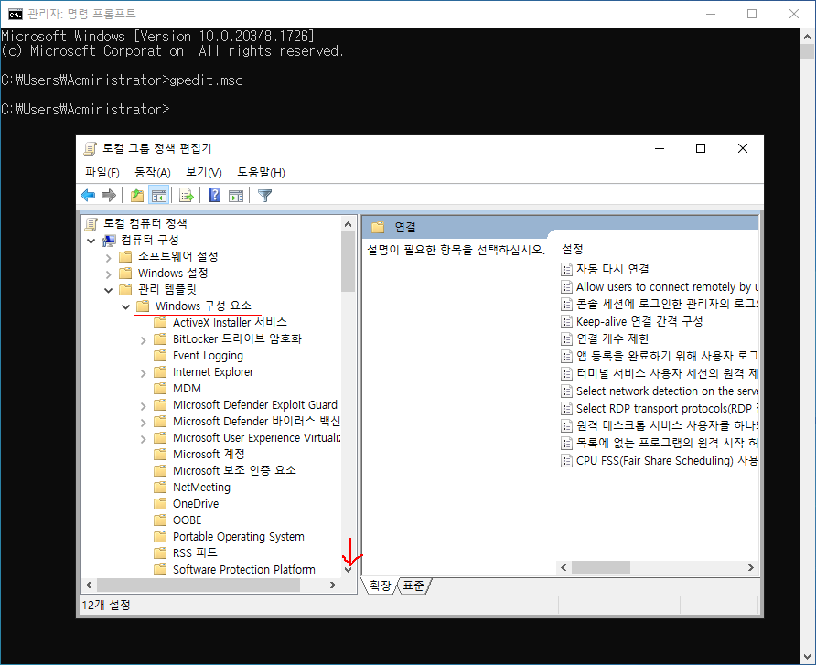Select the Microsoft 계정 folder
The height and width of the screenshot is (665, 816).
(209, 455)
